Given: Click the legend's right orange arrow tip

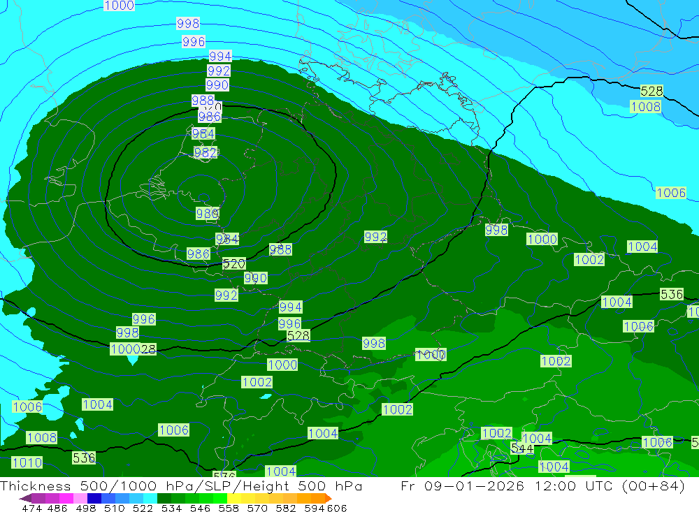Looking at the screenshot, I should pos(329,498).
